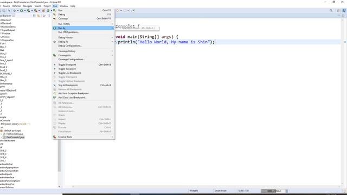
Task: Click the Skip All Breakpoints icon
Action: 54,85
